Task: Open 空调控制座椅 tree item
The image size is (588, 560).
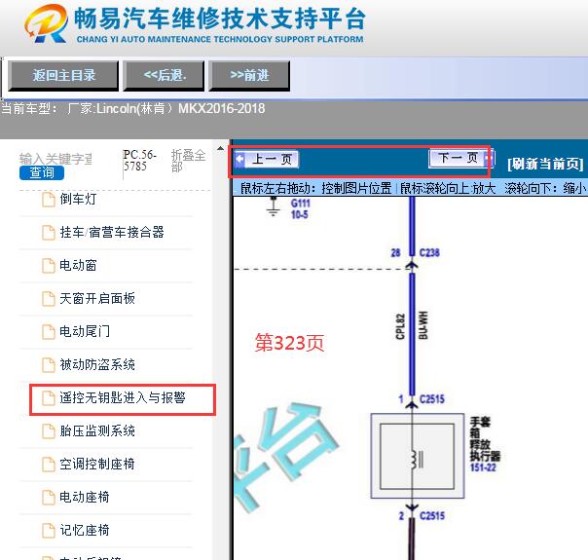Action: [97, 464]
